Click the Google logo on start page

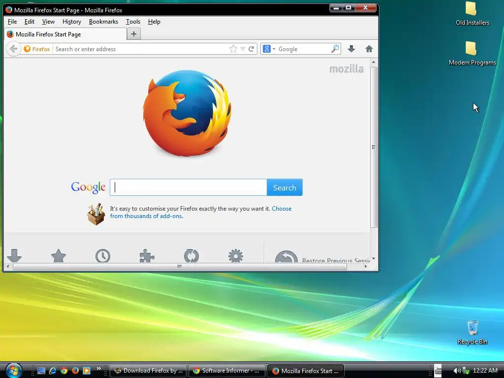pyautogui.click(x=88, y=187)
